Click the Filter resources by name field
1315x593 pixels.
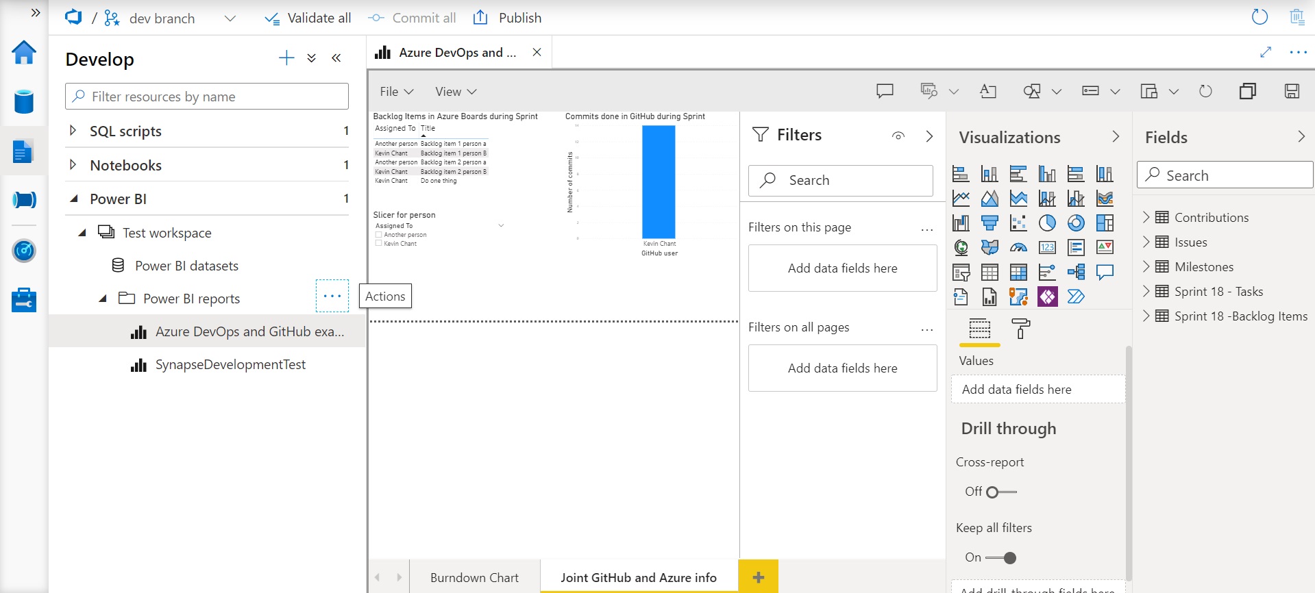click(207, 97)
